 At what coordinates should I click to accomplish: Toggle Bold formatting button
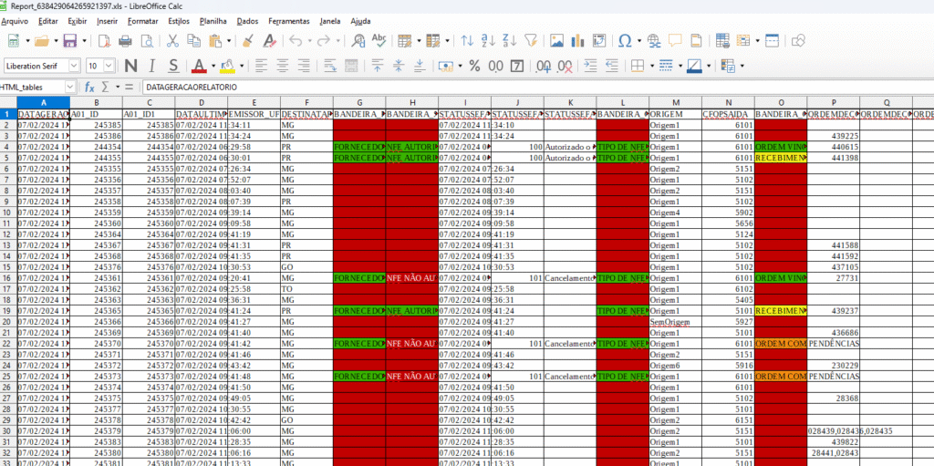pos(130,66)
